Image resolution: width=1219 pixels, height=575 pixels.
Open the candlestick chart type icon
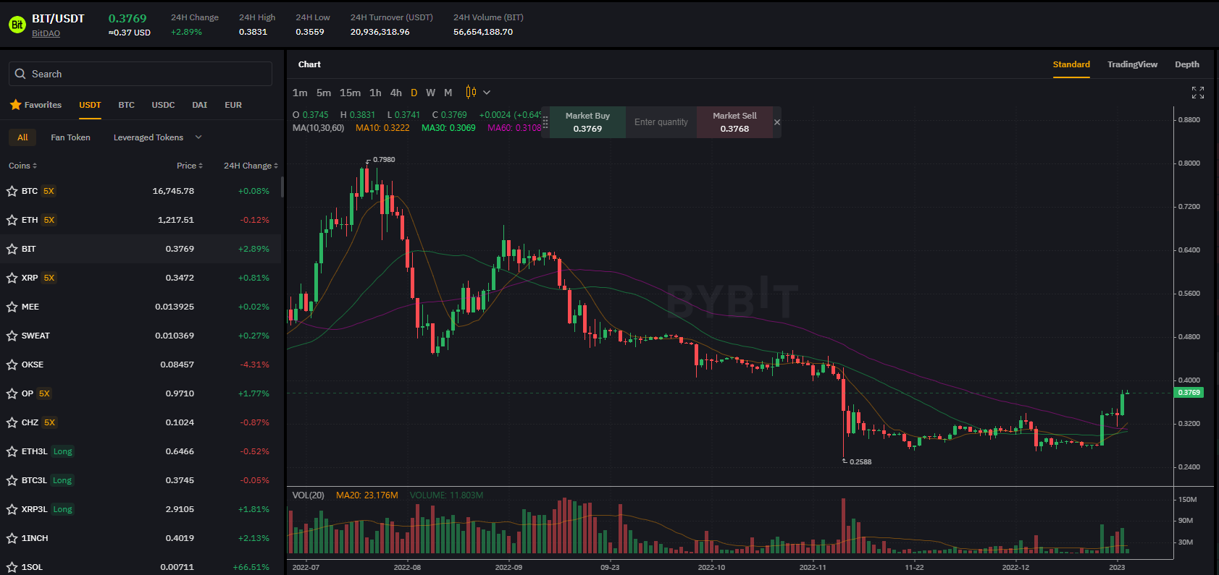coord(471,92)
